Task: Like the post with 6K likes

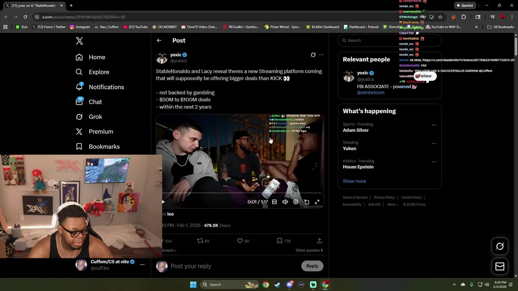Action: tap(243, 241)
